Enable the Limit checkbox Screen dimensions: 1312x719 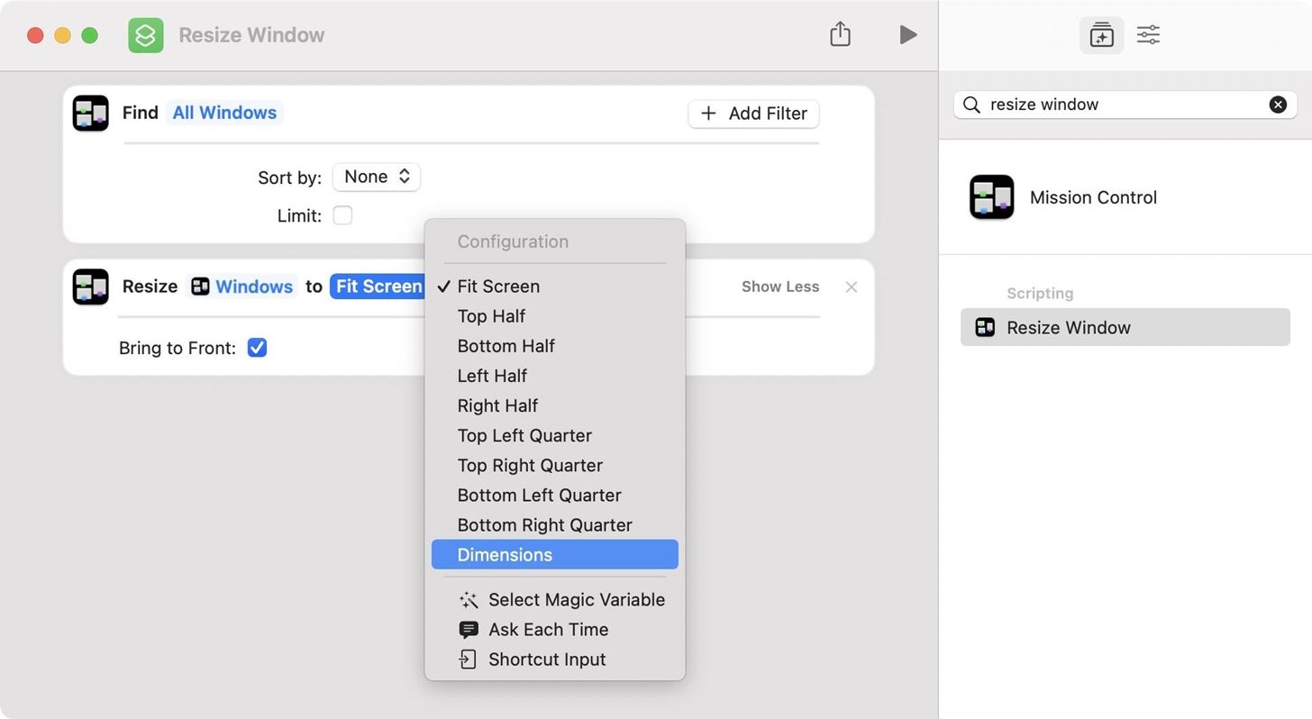click(x=342, y=215)
